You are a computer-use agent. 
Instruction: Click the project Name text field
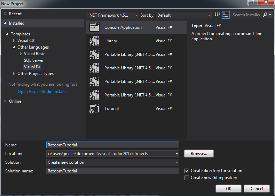(113, 145)
